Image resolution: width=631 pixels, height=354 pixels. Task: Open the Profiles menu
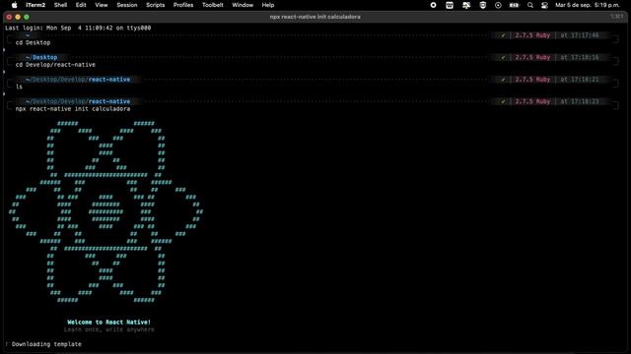[x=183, y=5]
